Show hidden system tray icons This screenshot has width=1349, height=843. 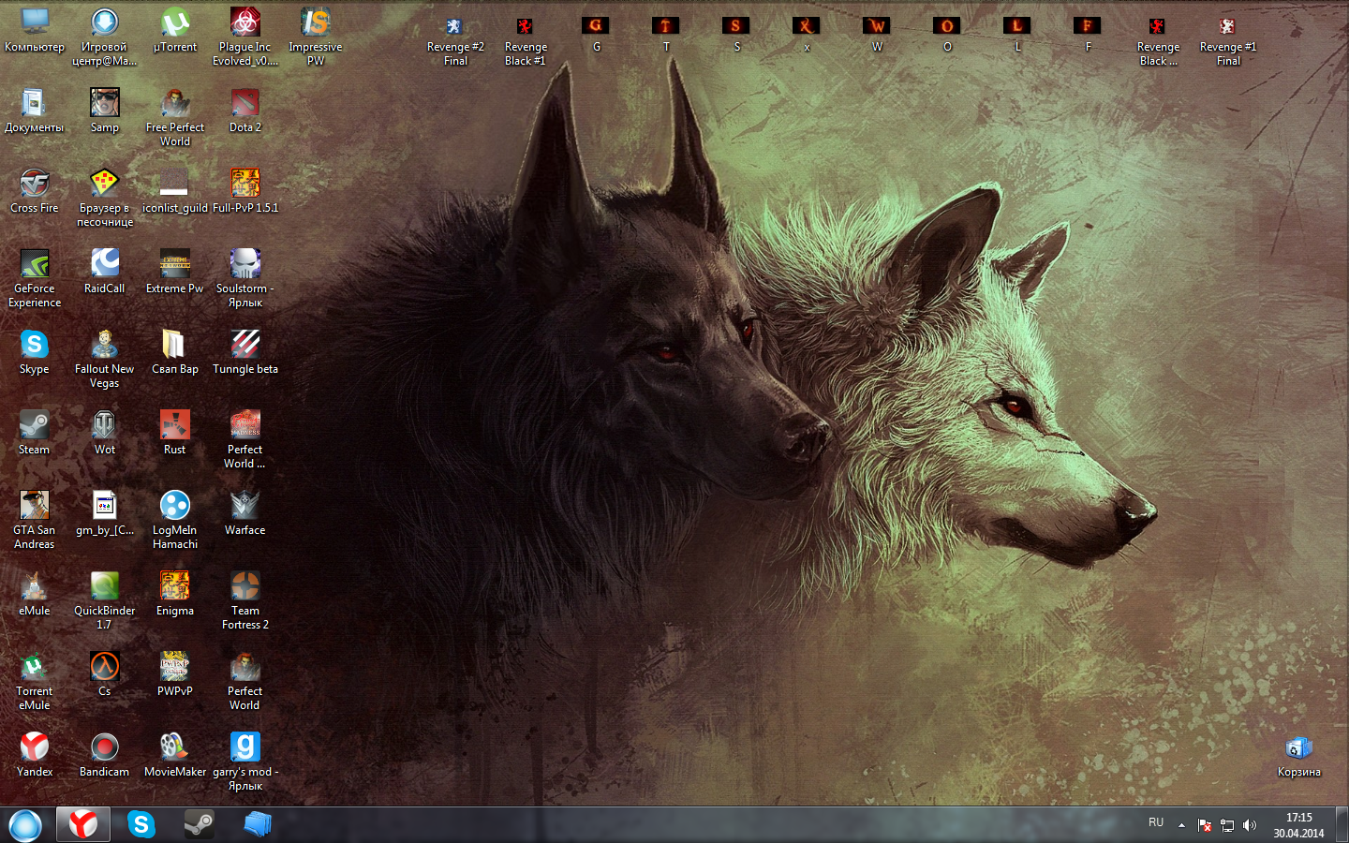click(x=1181, y=825)
